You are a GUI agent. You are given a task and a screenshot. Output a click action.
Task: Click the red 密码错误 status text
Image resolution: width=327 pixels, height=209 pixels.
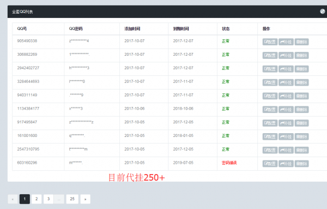[229, 163]
